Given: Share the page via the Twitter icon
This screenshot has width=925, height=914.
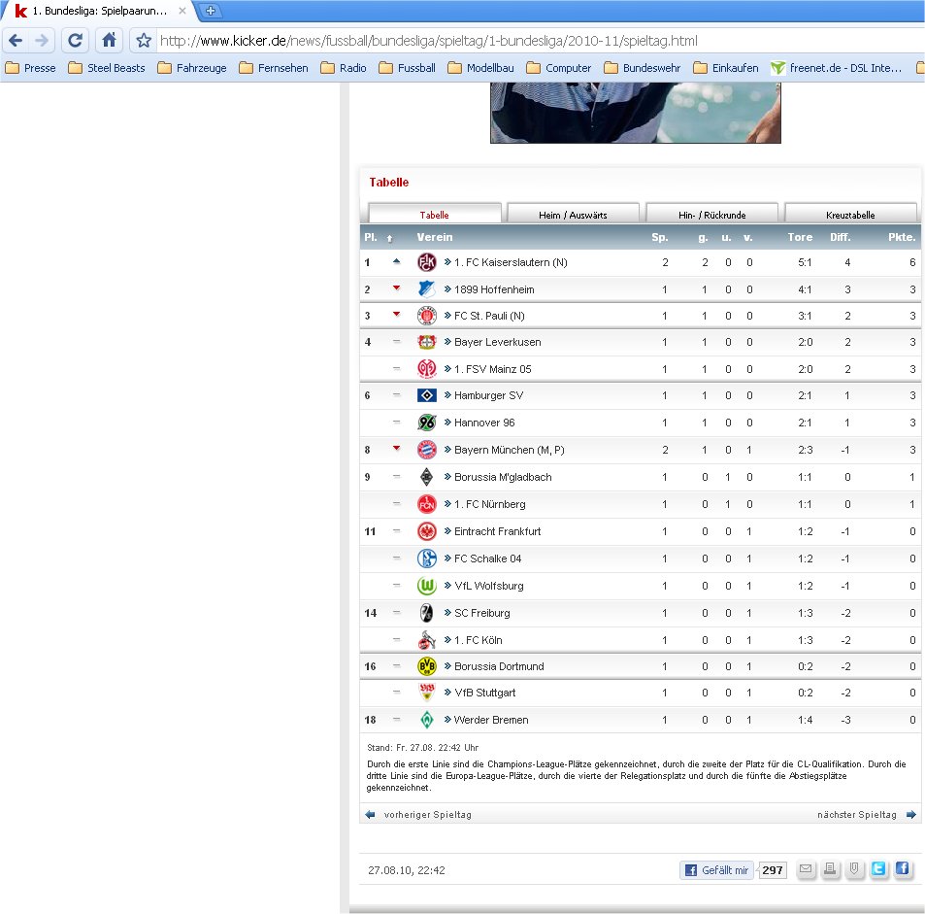Looking at the screenshot, I should point(878,869).
